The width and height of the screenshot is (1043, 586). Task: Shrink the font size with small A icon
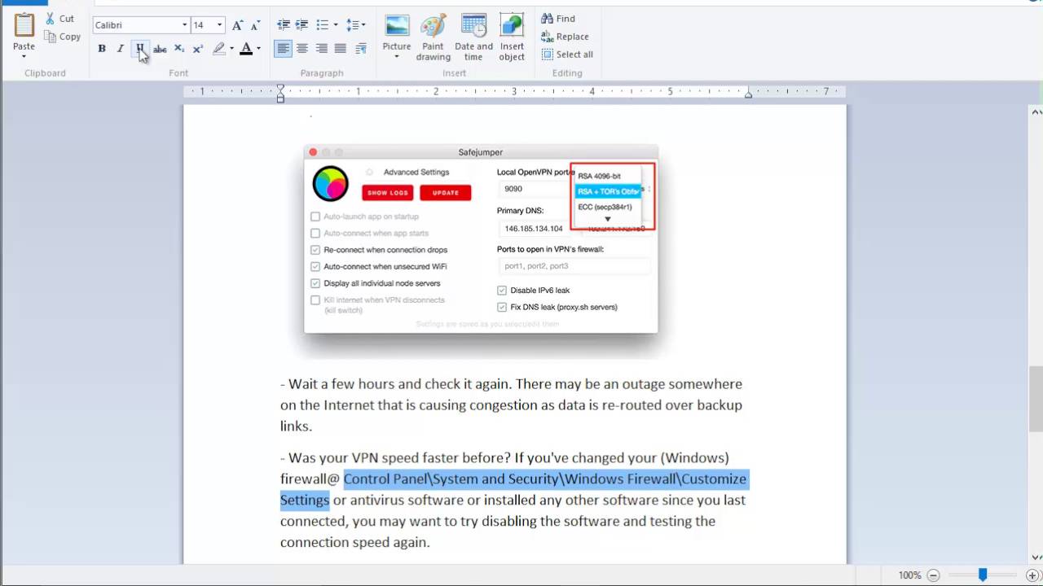point(255,25)
